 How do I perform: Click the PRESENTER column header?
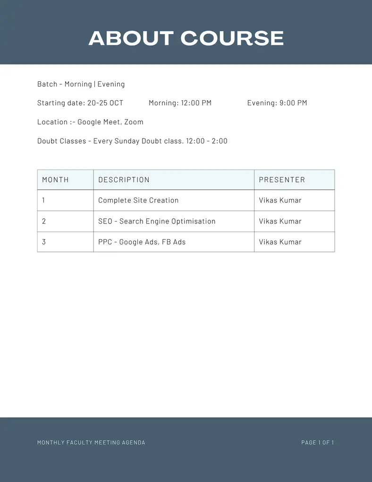(282, 180)
